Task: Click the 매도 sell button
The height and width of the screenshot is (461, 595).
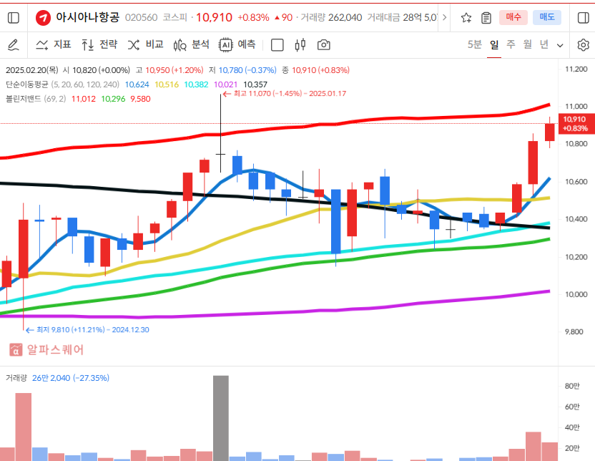Action: pos(547,17)
